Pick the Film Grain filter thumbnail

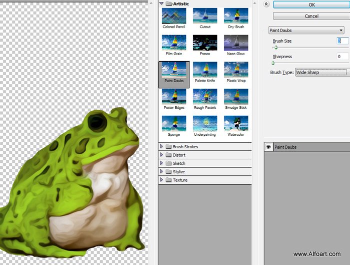click(174, 43)
